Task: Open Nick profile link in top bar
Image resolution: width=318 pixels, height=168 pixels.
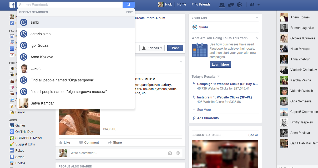Action: [165, 4]
